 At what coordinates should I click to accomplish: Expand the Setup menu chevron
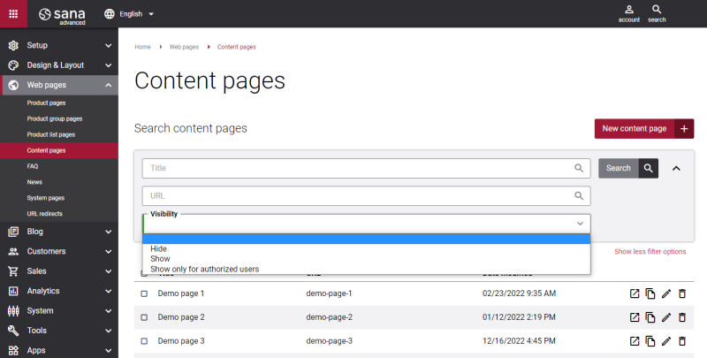[x=108, y=46]
